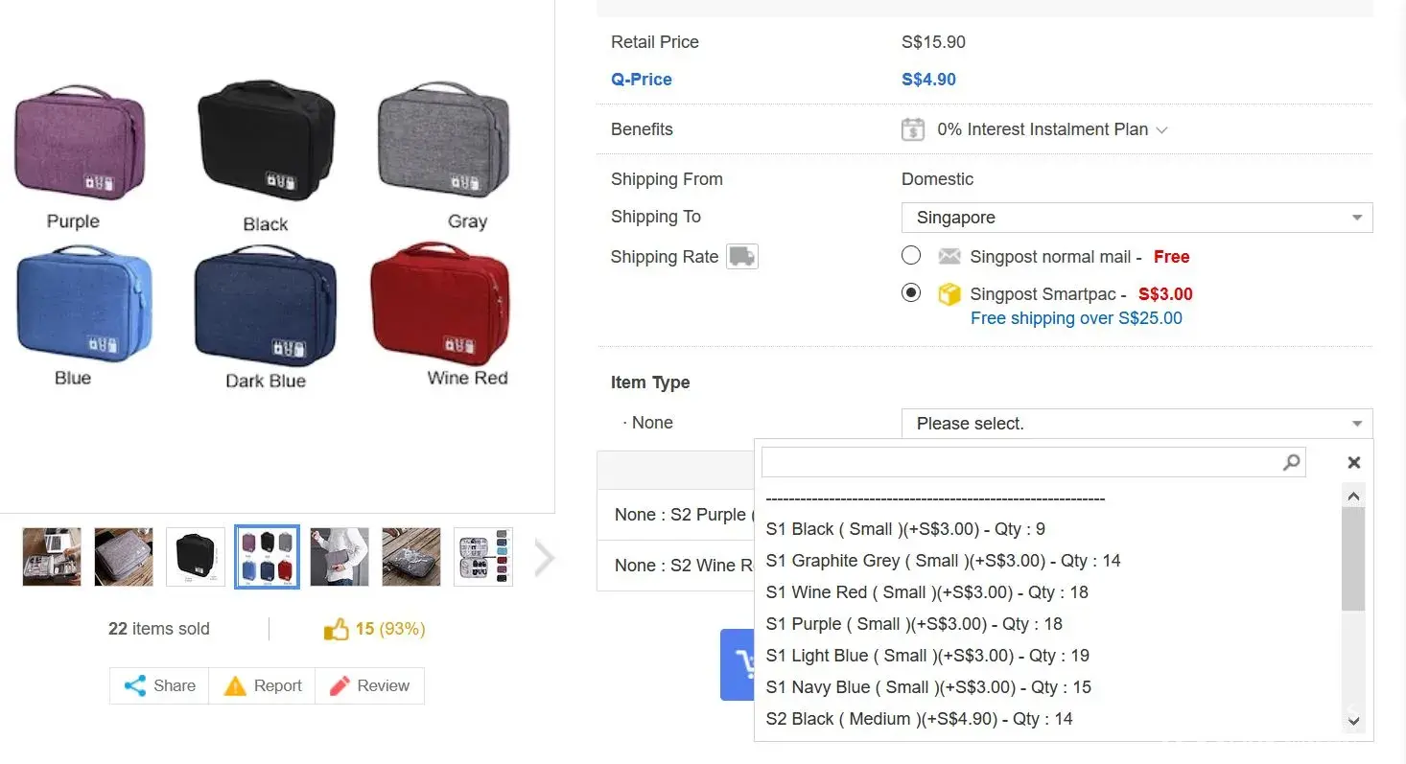Click the thumbs-up rating icon
Image resolution: width=1406 pixels, height=764 pixels.
(336, 630)
